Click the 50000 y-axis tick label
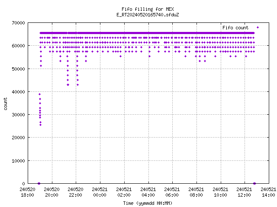This screenshot has height=207, width=277. click(x=18, y=69)
